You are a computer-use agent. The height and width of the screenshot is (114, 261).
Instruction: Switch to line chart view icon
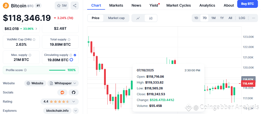[138, 18]
